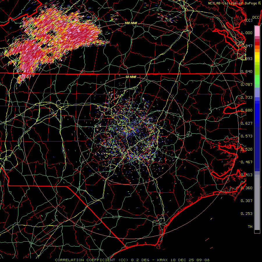Select the 0.893 scale value

(247, 59)
